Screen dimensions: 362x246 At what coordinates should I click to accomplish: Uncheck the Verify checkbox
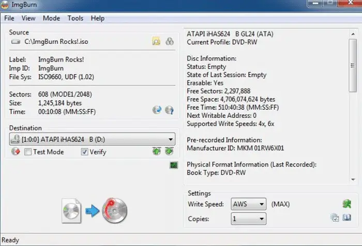click(x=84, y=152)
